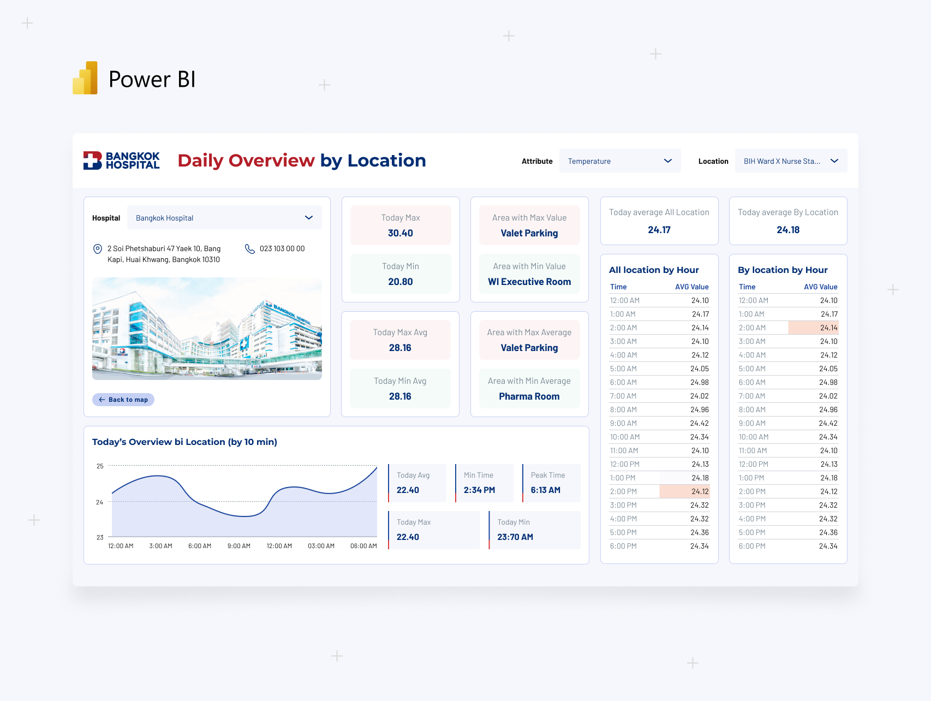Screen dimensions: 931x701
Task: Click the AVG Value column header in All location table
Action: point(691,287)
